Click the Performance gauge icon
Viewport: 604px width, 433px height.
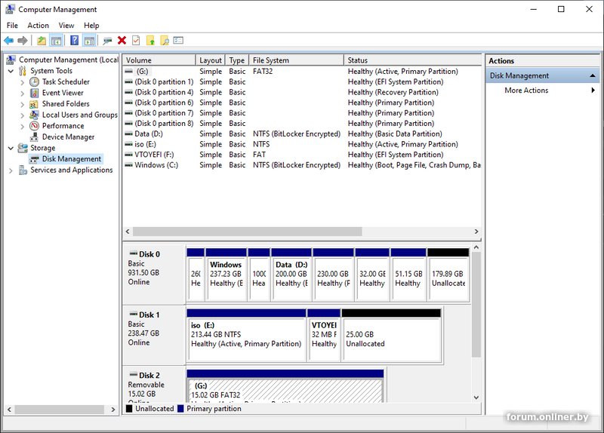34,126
